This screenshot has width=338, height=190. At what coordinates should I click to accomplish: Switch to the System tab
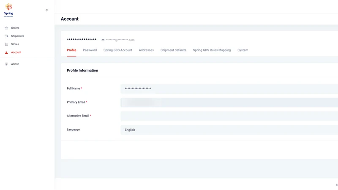[x=243, y=50]
